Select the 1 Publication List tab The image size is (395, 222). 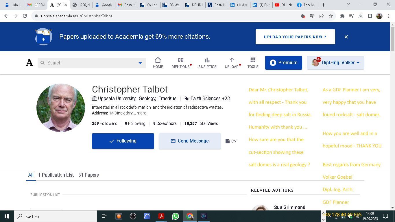(56, 175)
